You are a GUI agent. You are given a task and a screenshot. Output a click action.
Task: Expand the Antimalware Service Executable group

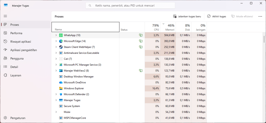[56, 53]
